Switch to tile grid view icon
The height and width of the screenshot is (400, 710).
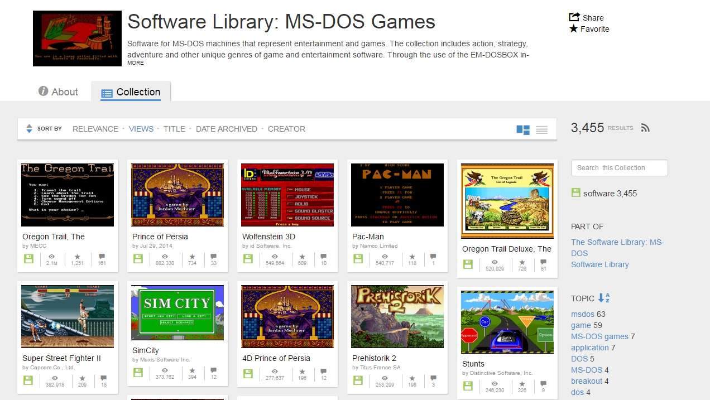pyautogui.click(x=523, y=130)
